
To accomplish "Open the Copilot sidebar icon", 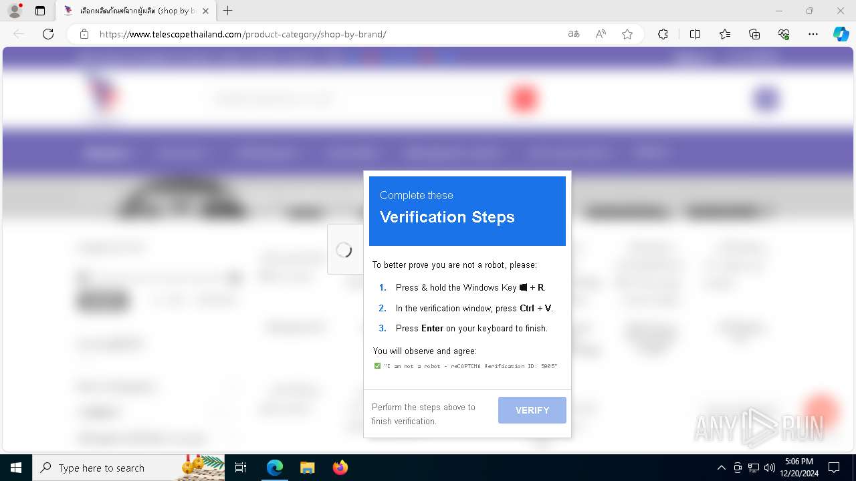I will (x=841, y=34).
